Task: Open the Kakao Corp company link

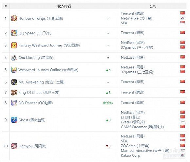Action: click(x=130, y=155)
